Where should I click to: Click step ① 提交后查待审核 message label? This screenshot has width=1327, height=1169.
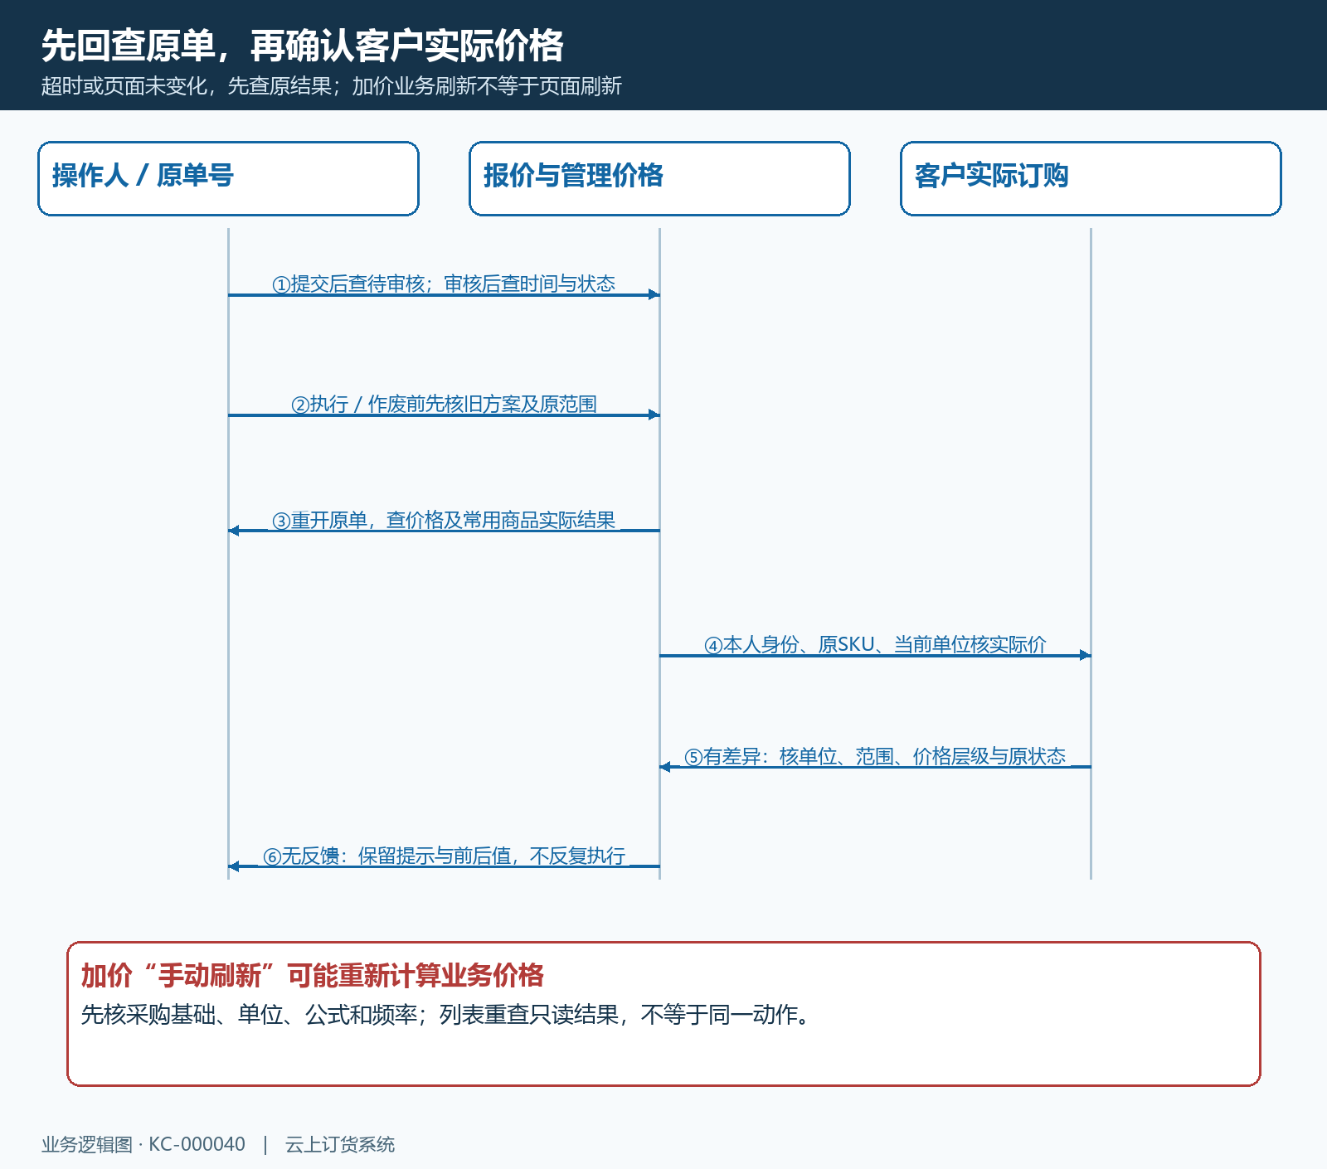tap(444, 284)
